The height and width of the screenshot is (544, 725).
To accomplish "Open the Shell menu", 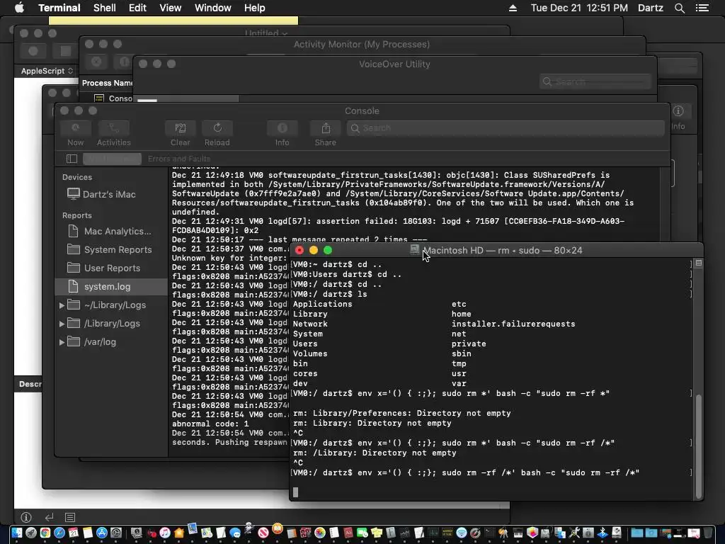I will (x=105, y=8).
